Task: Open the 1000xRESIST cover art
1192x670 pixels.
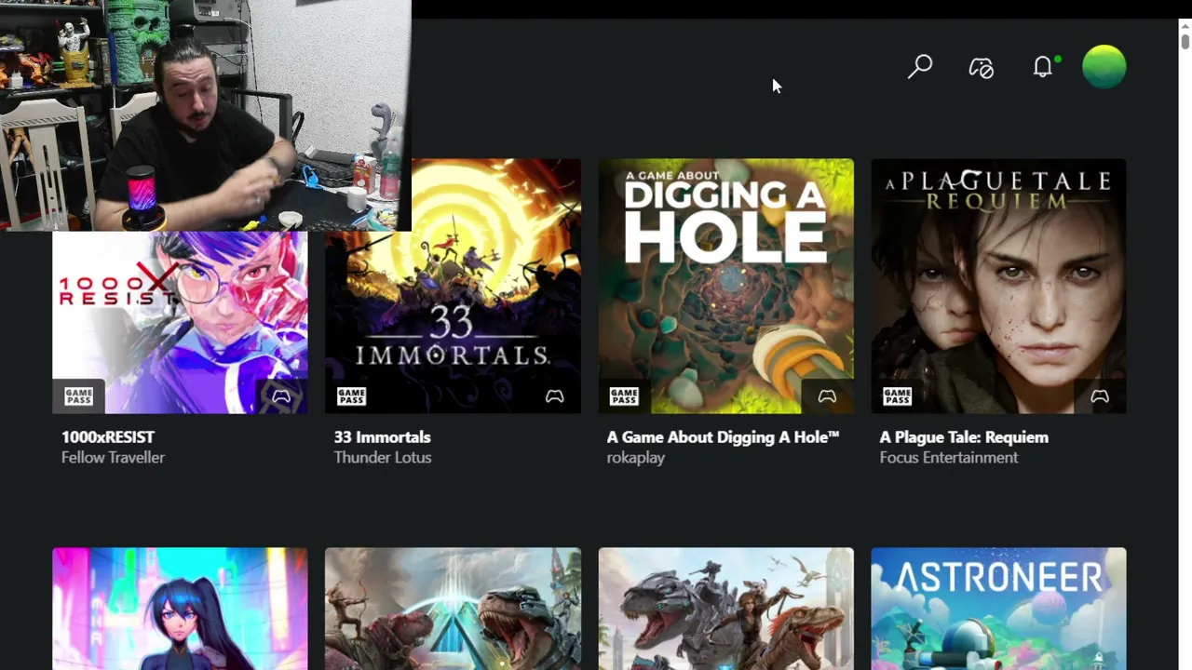Action: click(180, 322)
